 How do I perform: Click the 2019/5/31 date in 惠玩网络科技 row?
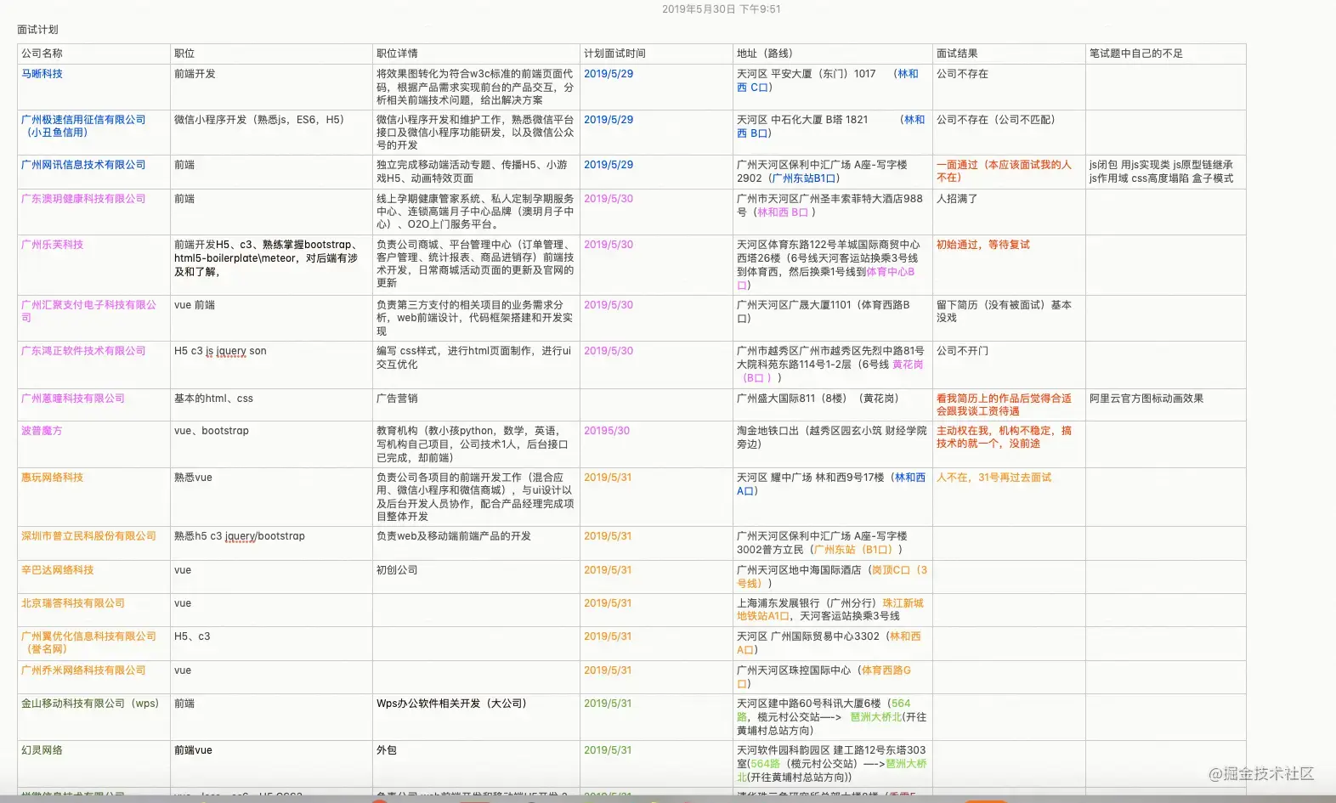pyautogui.click(x=608, y=478)
